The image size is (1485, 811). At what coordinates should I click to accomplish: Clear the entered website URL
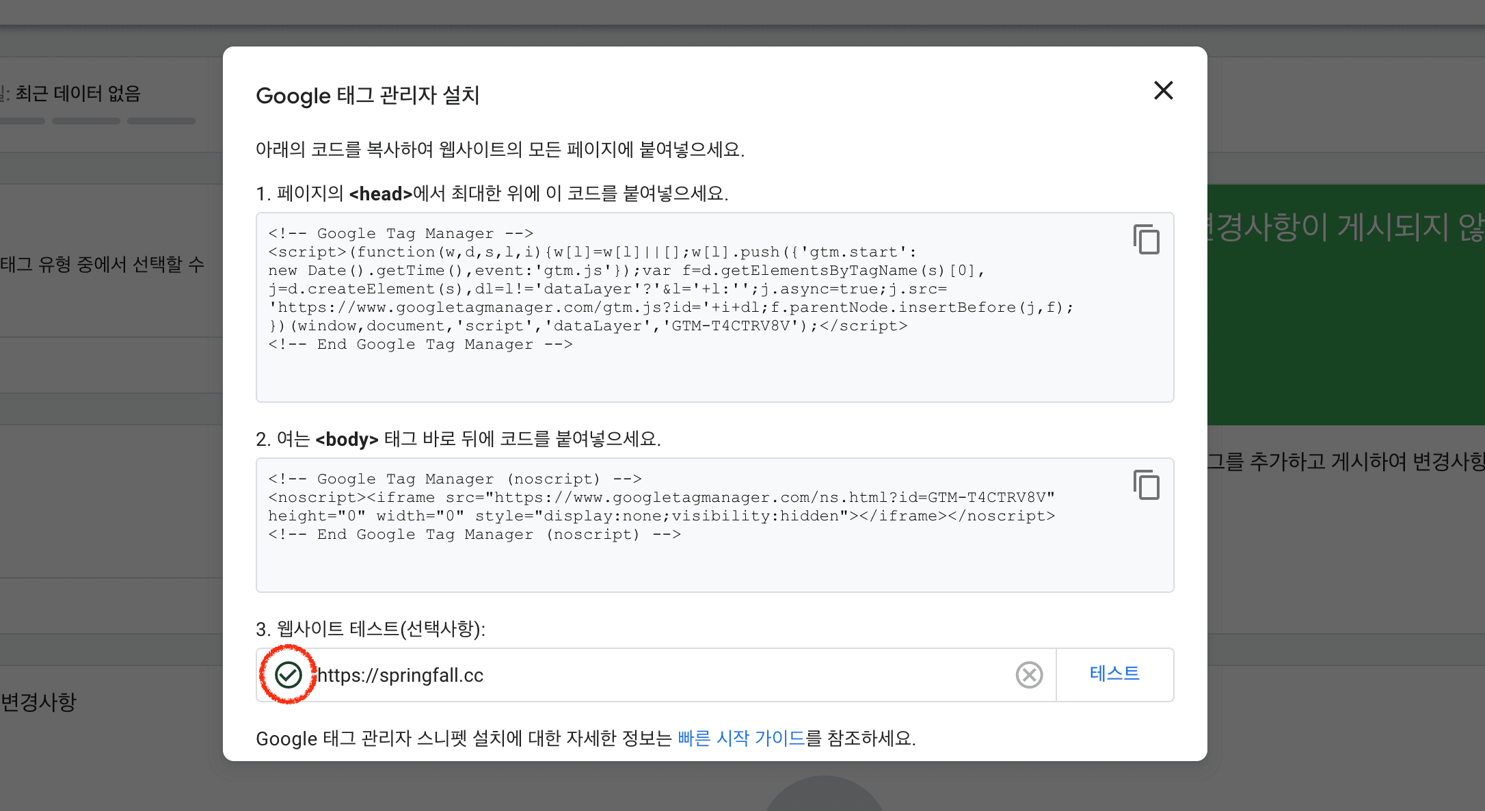(1029, 675)
